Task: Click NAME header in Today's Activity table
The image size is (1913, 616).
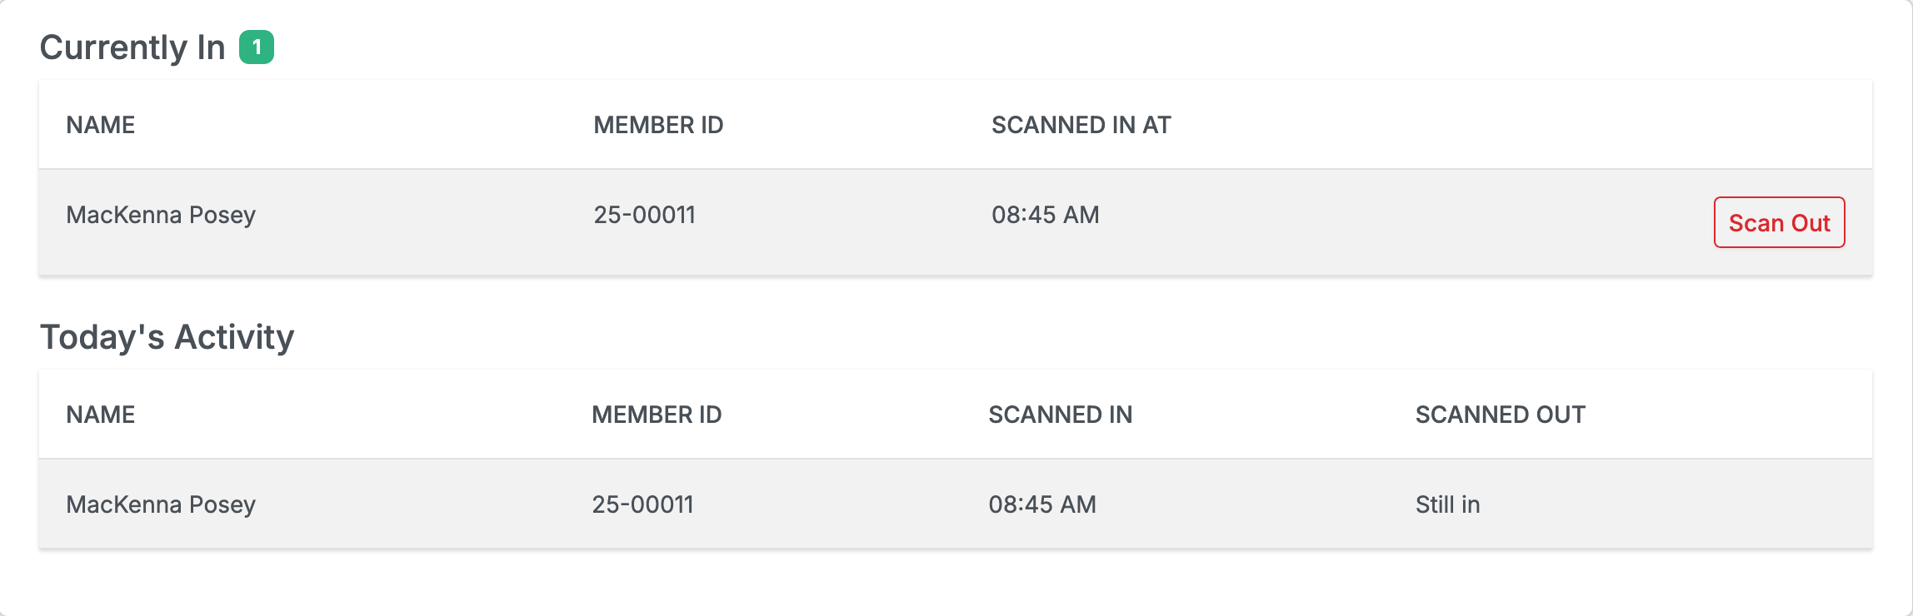Action: coord(100,415)
